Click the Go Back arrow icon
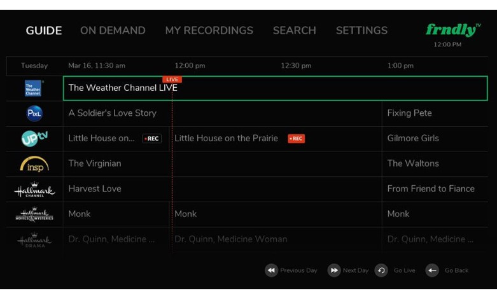The image size is (497, 299). click(x=432, y=270)
